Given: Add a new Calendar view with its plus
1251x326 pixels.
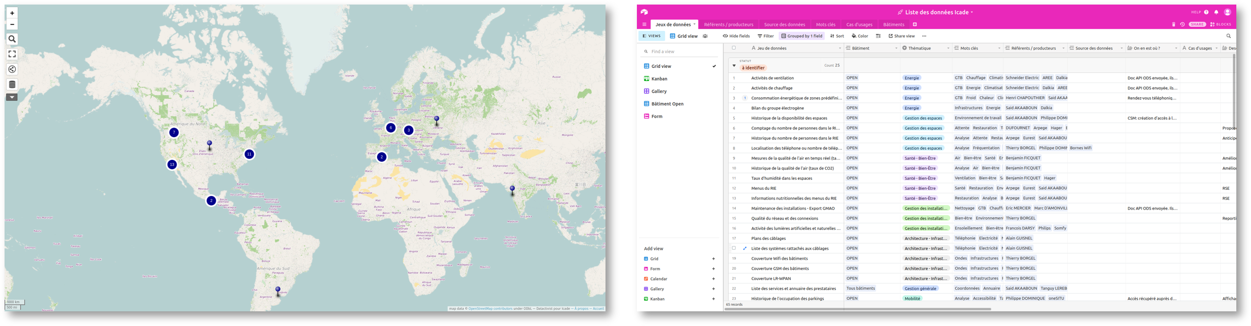Looking at the screenshot, I should click(x=713, y=279).
